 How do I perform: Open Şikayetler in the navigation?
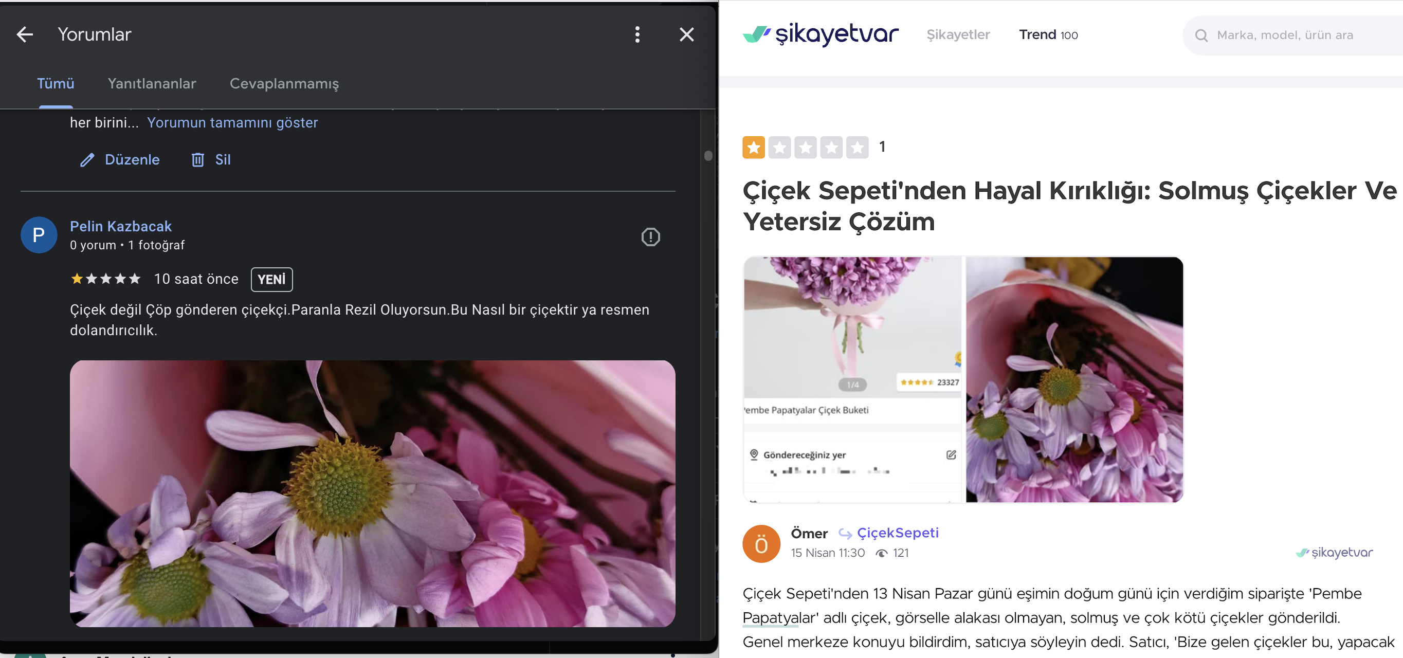point(958,35)
